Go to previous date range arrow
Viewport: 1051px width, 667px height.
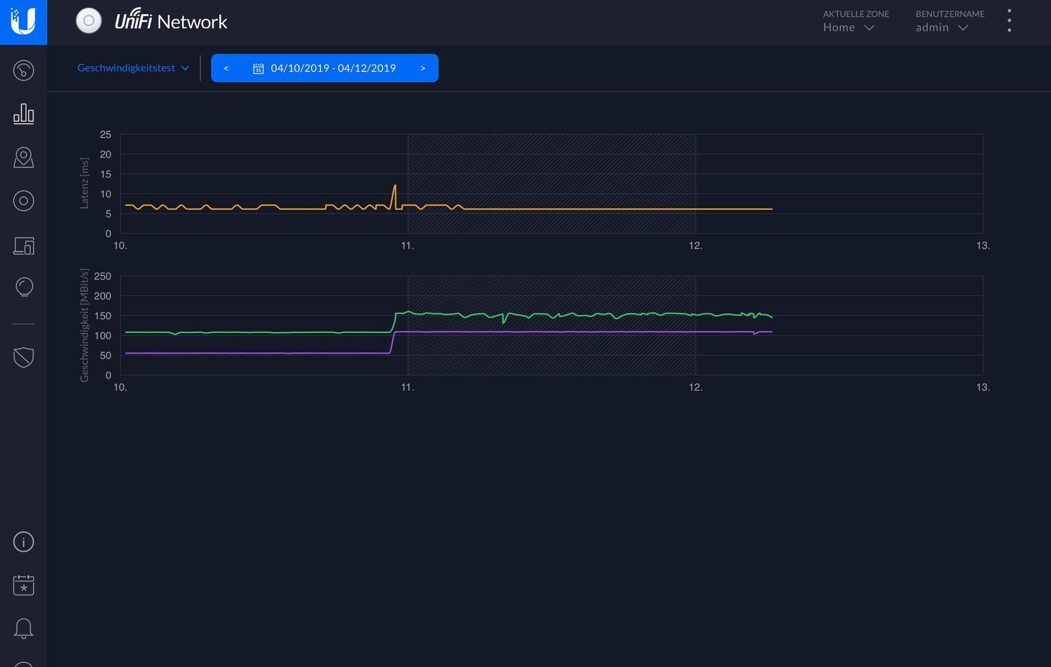click(x=226, y=68)
